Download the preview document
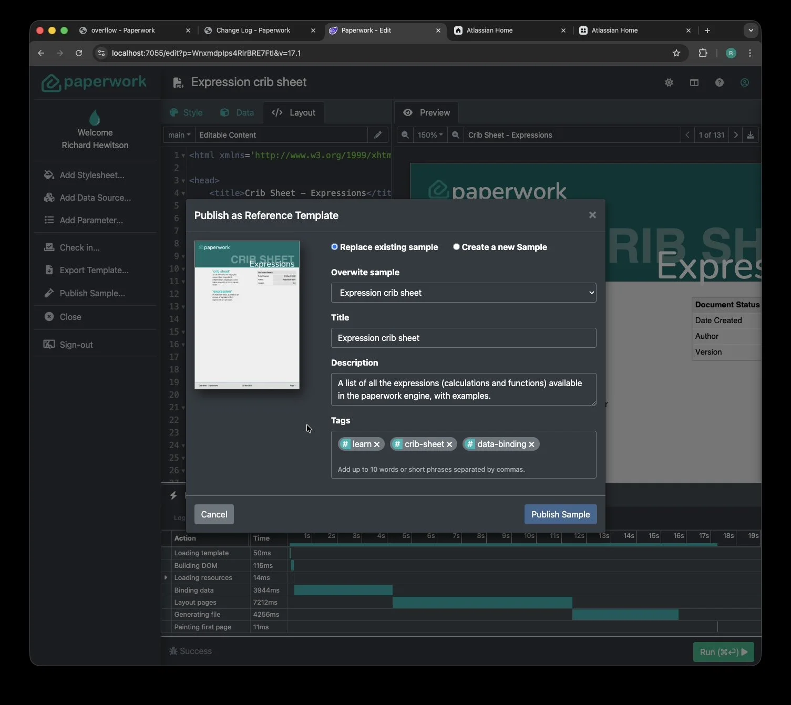This screenshot has width=791, height=705. click(751, 135)
